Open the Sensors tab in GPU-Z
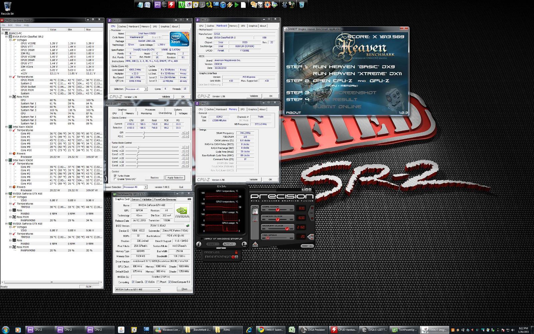This screenshot has height=334, width=534. click(136, 199)
